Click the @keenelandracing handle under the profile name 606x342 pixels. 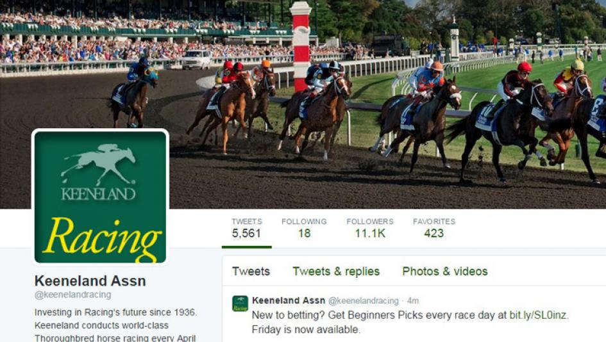coord(72,295)
